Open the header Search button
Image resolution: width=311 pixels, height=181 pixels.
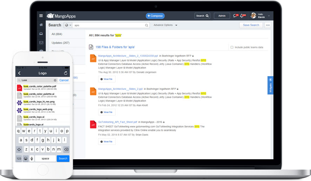202,16
